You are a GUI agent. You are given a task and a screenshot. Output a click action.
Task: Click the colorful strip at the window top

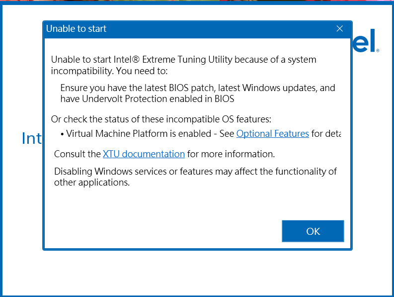pos(199,1)
